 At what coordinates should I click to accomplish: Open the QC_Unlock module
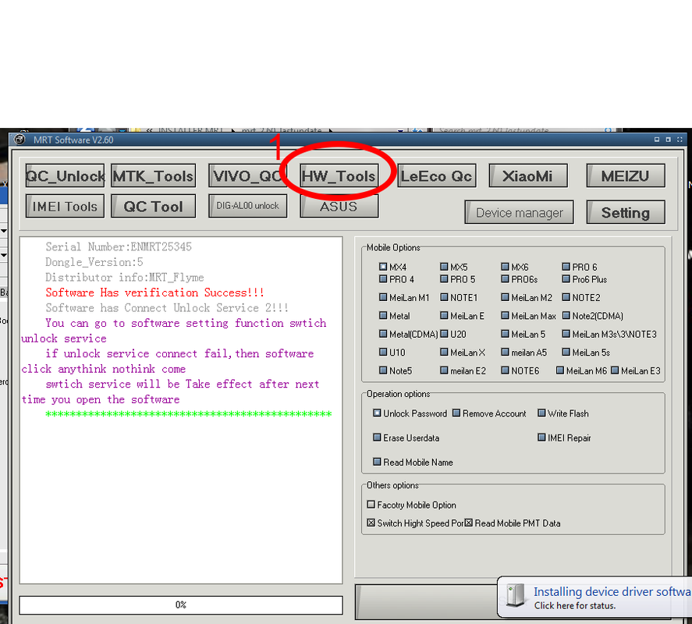[x=65, y=176]
